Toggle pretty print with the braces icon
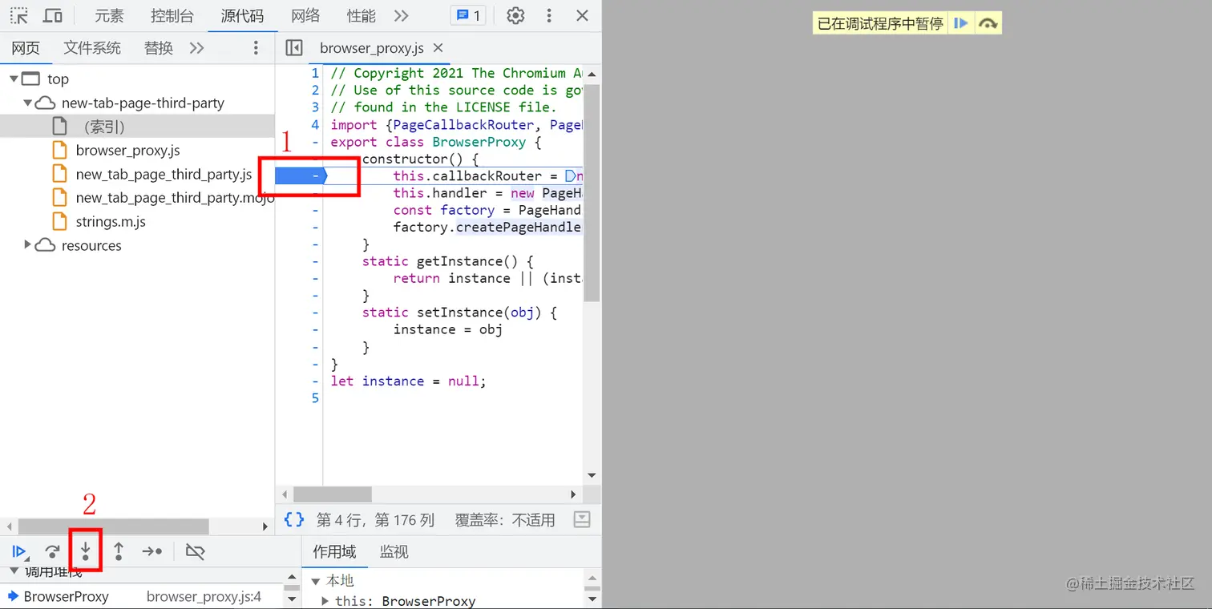Viewport: 1212px width, 609px height. tap(294, 519)
